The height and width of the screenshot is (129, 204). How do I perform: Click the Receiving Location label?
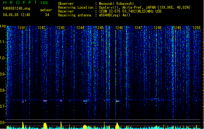(x=76, y=7)
